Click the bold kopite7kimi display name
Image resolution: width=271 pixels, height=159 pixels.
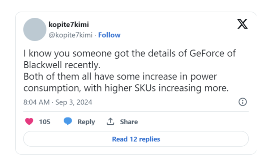point(69,24)
